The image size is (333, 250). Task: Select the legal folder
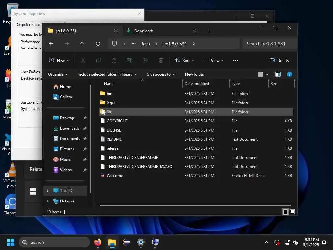196,103
